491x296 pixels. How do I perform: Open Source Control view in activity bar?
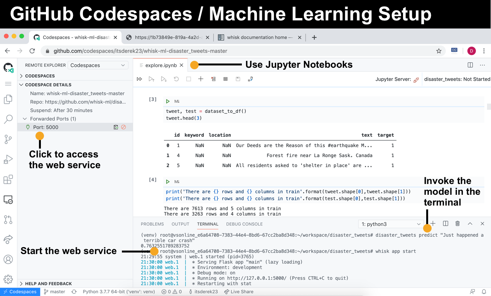(x=8, y=139)
